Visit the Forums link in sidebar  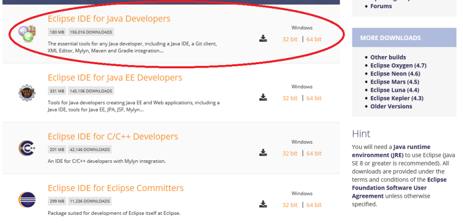381,6
